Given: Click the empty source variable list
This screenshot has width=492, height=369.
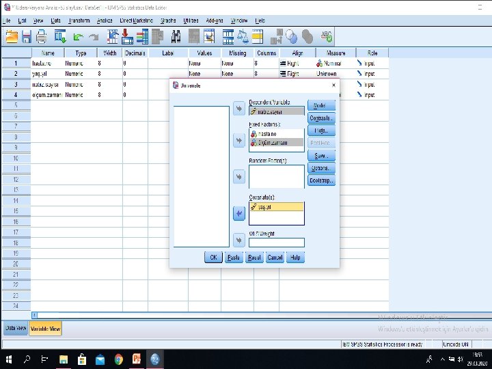Looking at the screenshot, I should [202, 177].
